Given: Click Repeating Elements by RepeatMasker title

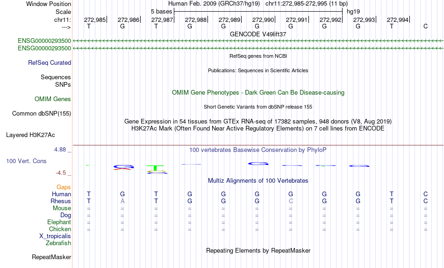Looking at the screenshot, I should tap(258, 251).
